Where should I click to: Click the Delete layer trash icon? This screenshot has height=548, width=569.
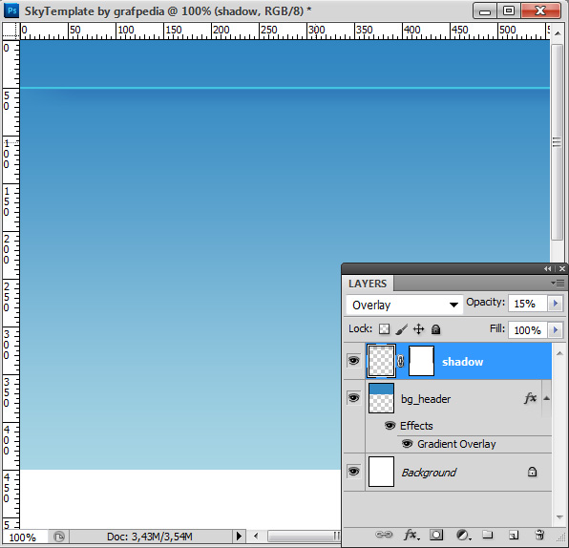click(539, 535)
